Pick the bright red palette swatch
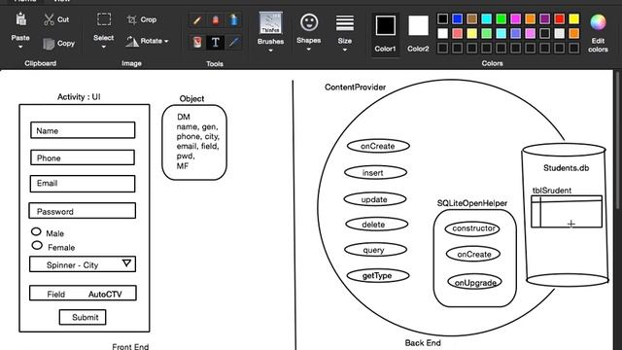The width and height of the screenshot is (622, 350). (560, 18)
